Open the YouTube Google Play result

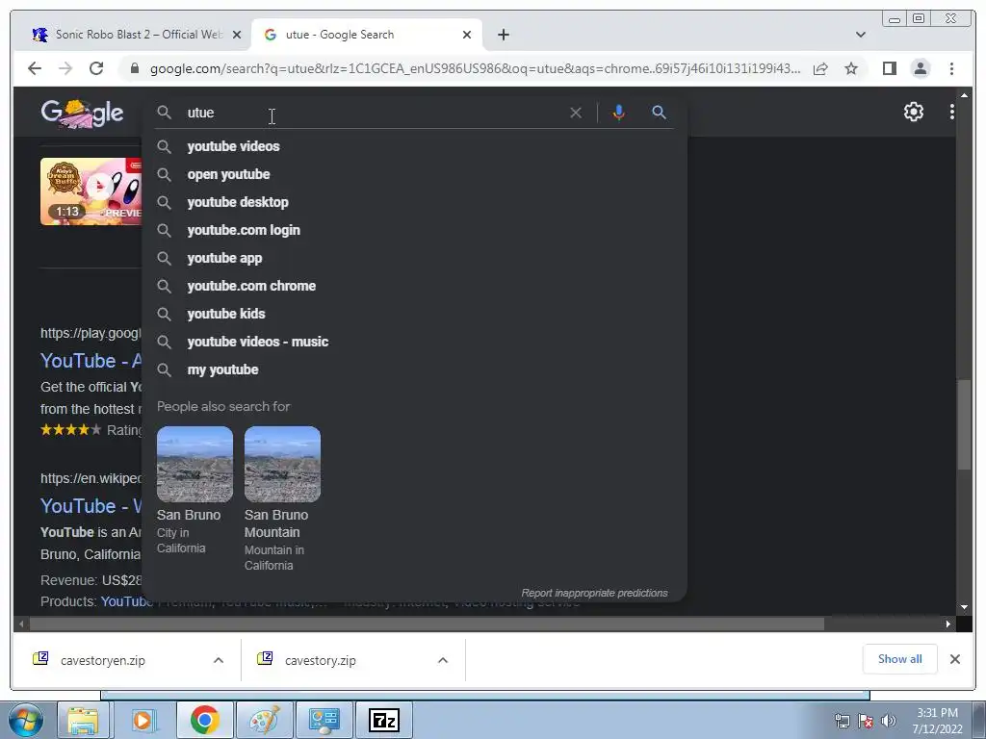pos(91,361)
